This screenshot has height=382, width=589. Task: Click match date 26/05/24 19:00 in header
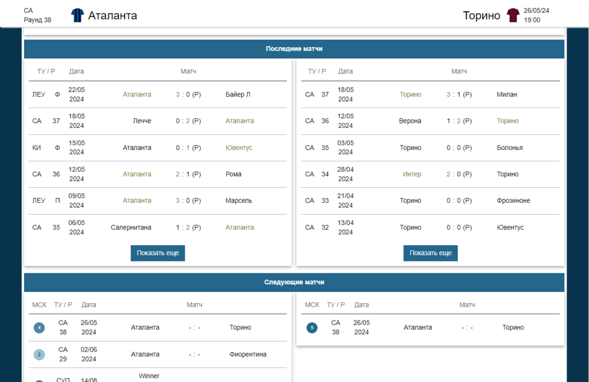537,16
